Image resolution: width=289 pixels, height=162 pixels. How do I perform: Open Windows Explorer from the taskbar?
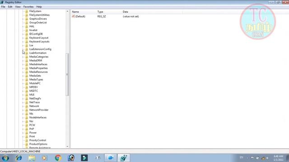coord(32,158)
